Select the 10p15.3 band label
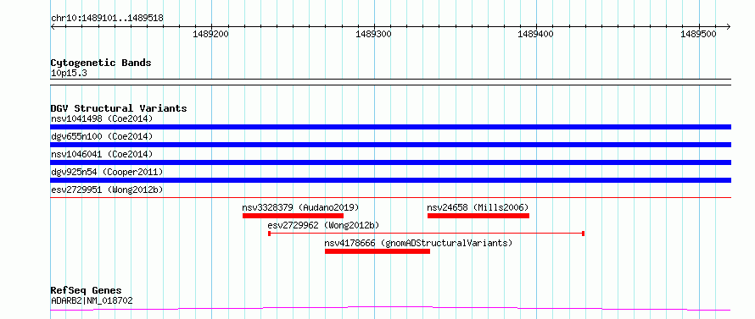Screen dimensions: 755x319 point(69,74)
